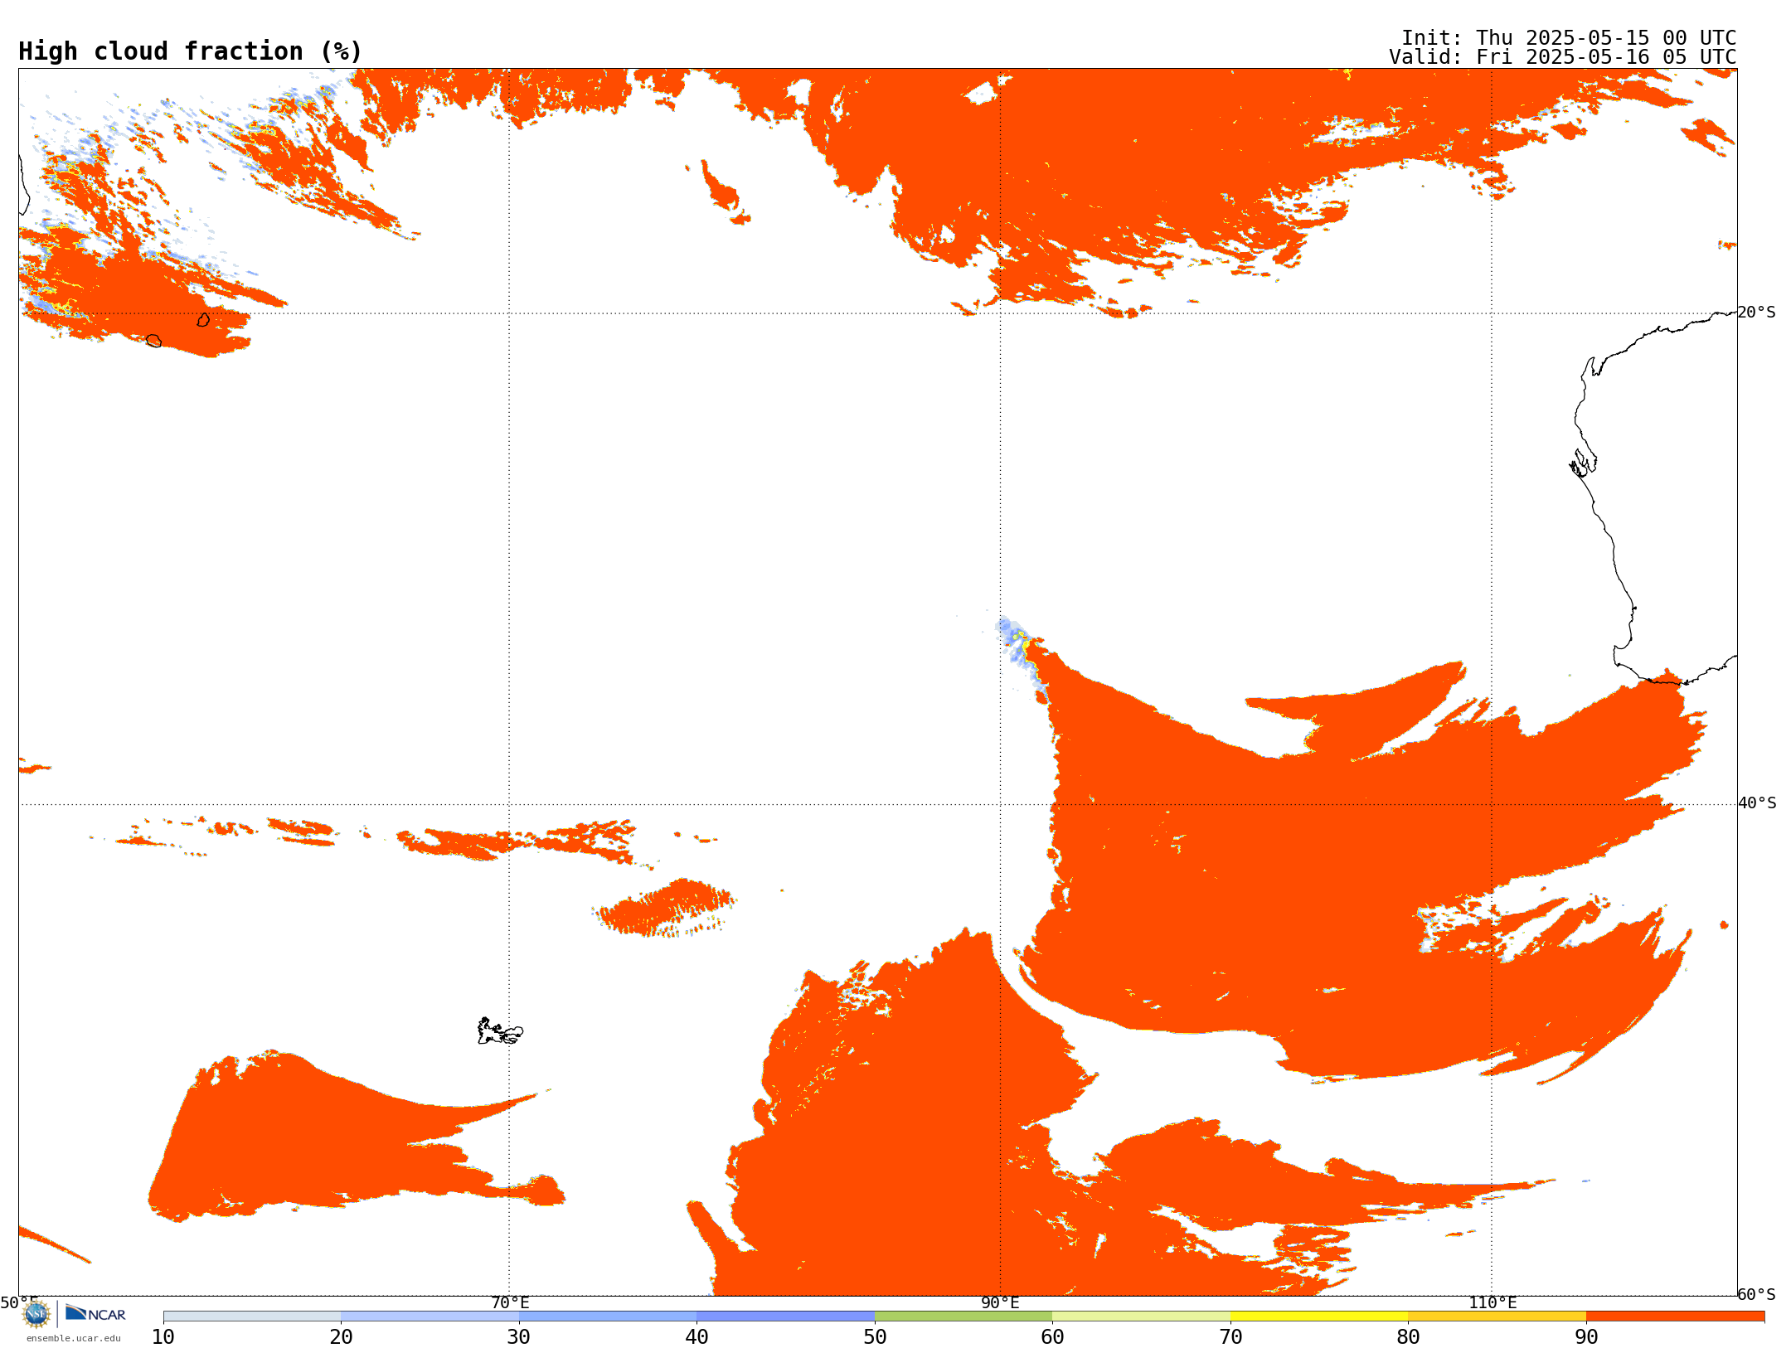Screen dimensions: 1791x1348
Task: Pick the 60-70 pale yellow-green colorbar segment
Action: (x=1141, y=1316)
